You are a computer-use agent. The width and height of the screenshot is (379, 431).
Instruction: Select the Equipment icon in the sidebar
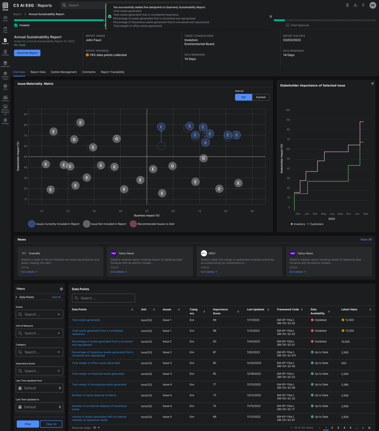tap(5, 63)
